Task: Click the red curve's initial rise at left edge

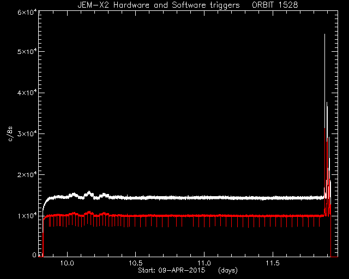Action: click(x=43, y=236)
